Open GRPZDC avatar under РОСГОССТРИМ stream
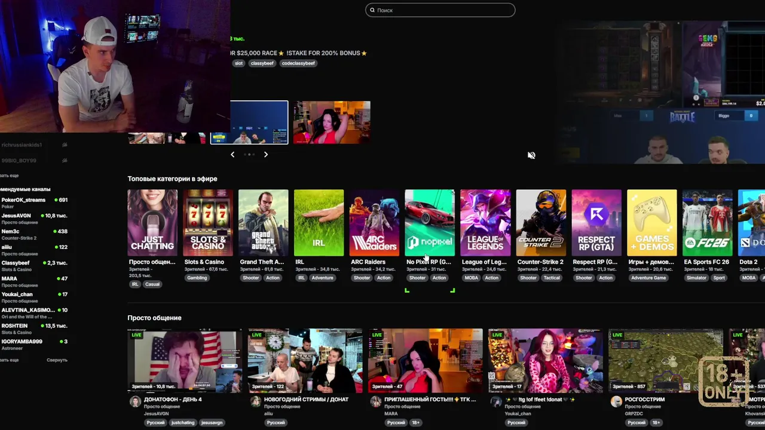This screenshot has height=430, width=765. (616, 402)
